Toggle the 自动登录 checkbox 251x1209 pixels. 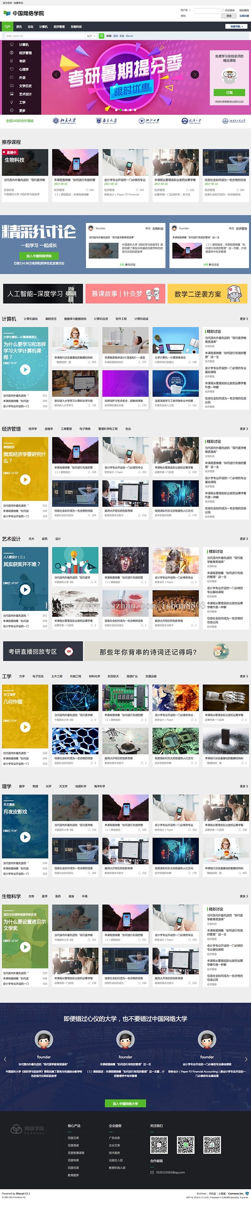pyautogui.click(x=223, y=10)
